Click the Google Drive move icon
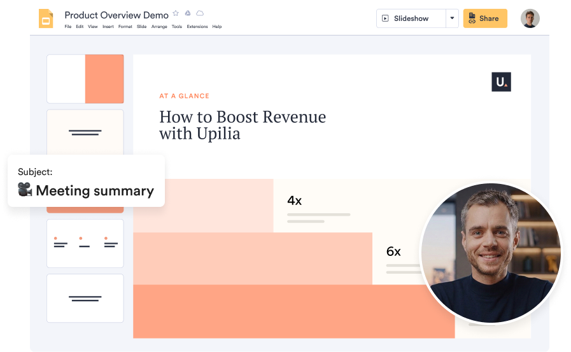Image resolution: width=571 pixels, height=352 pixels. (x=188, y=13)
